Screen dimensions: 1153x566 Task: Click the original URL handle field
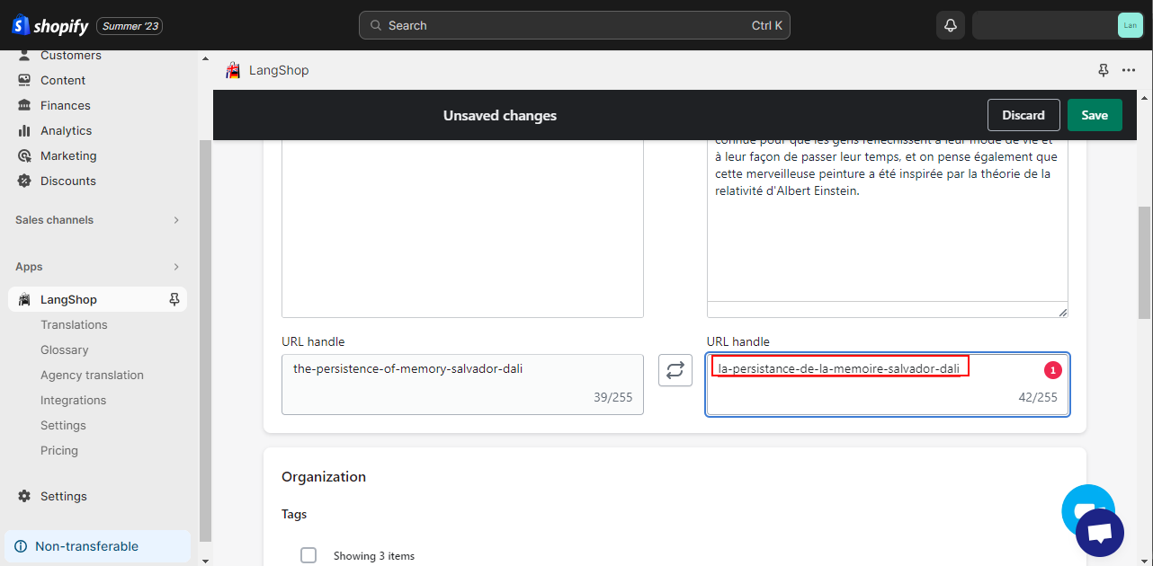click(x=462, y=384)
